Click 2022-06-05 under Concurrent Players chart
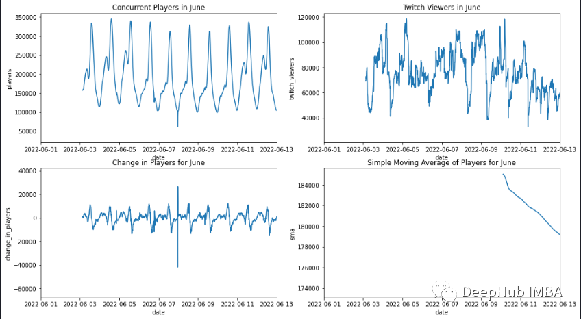Image resolution: width=581 pixels, height=319 pixels. pos(120,149)
